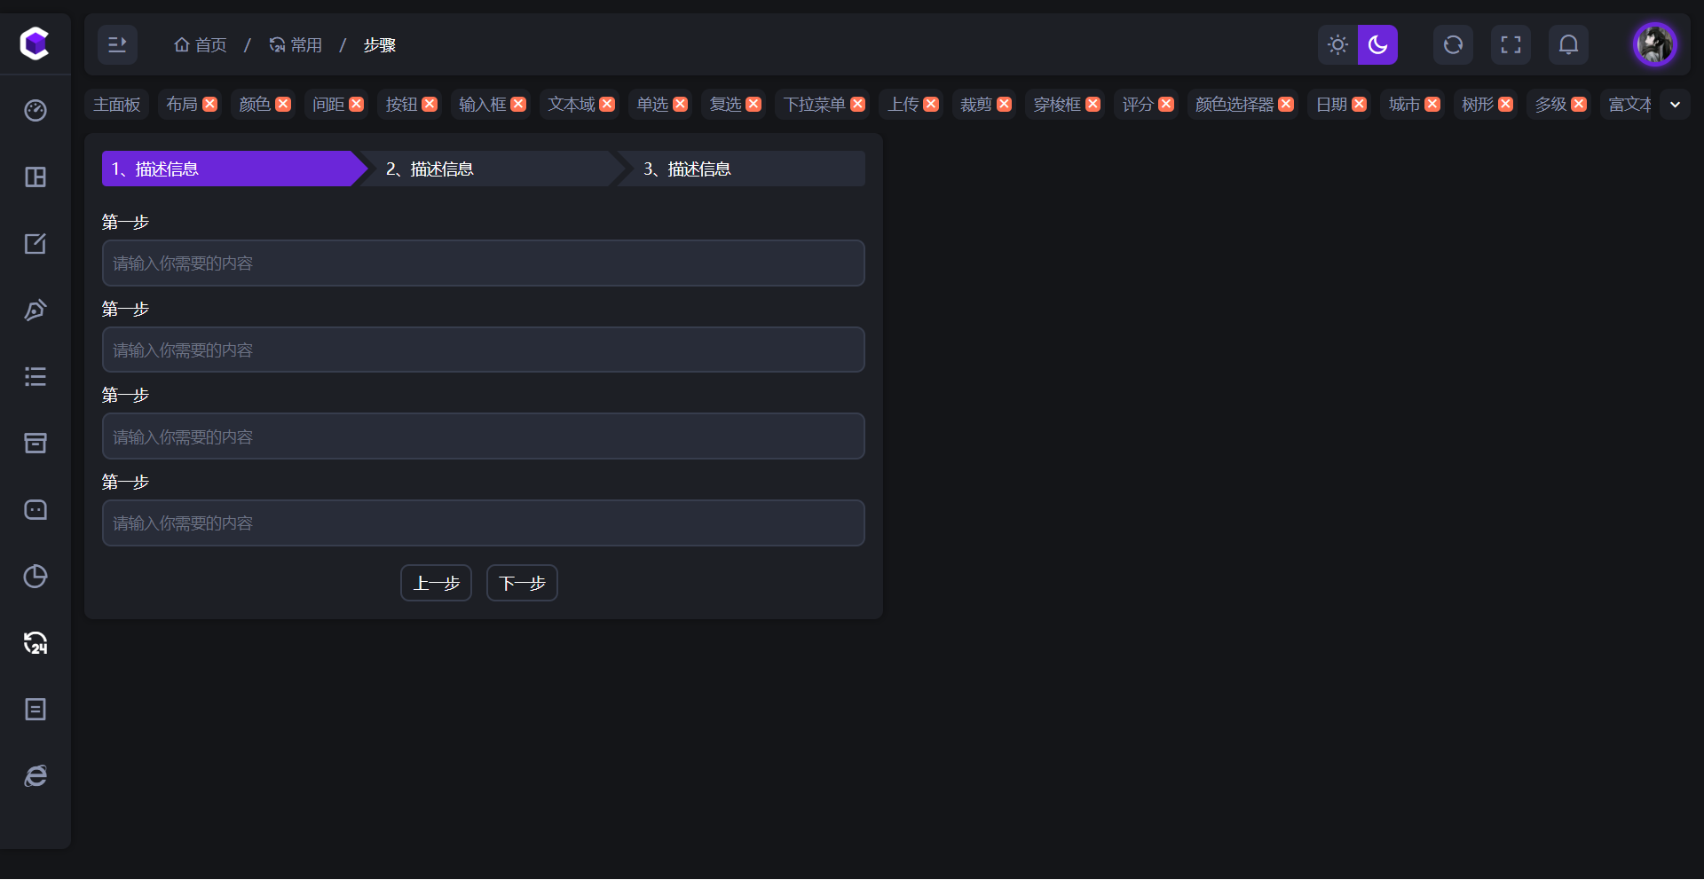The width and height of the screenshot is (1704, 880).
Task: Open the list sidebar icon
Action: 35,376
